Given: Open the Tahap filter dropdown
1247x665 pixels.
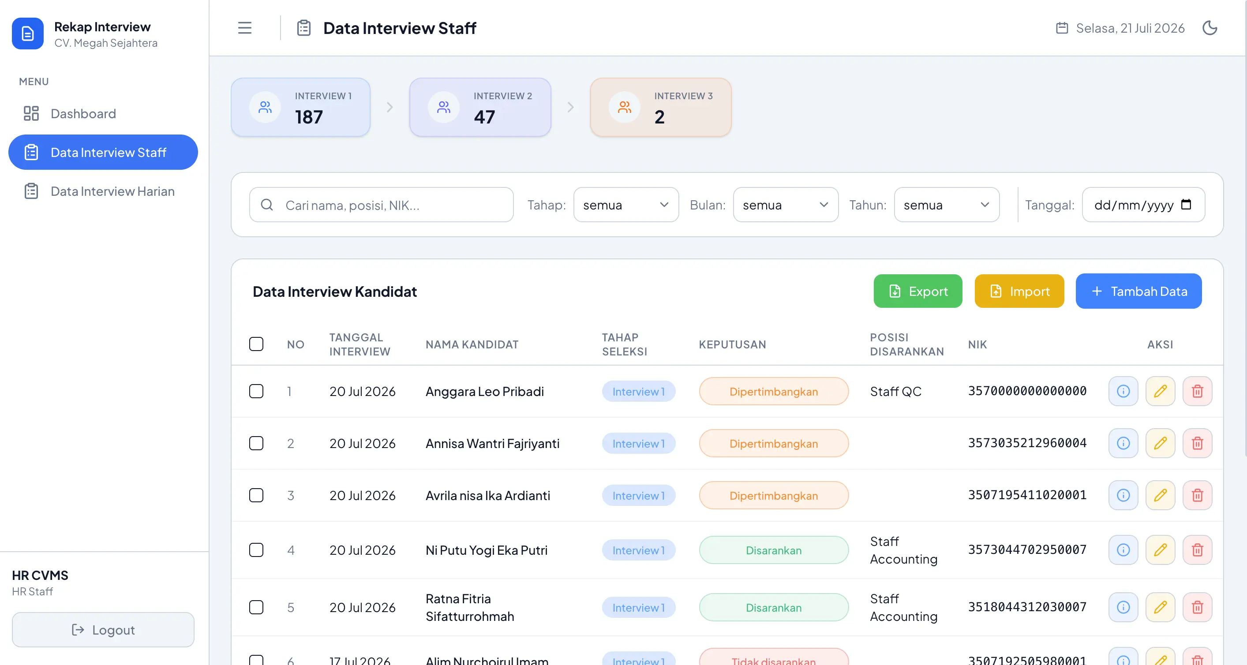Looking at the screenshot, I should 626,205.
